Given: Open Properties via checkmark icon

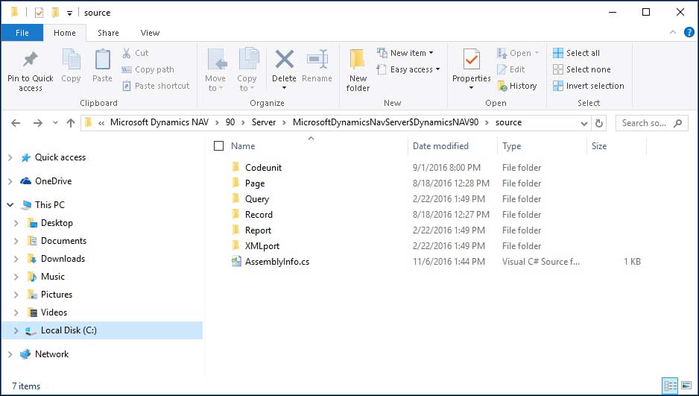Looking at the screenshot, I should pyautogui.click(x=471, y=60).
